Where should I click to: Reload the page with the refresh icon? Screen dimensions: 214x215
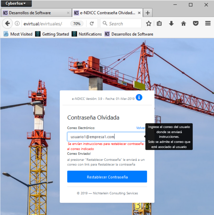click(x=92, y=24)
